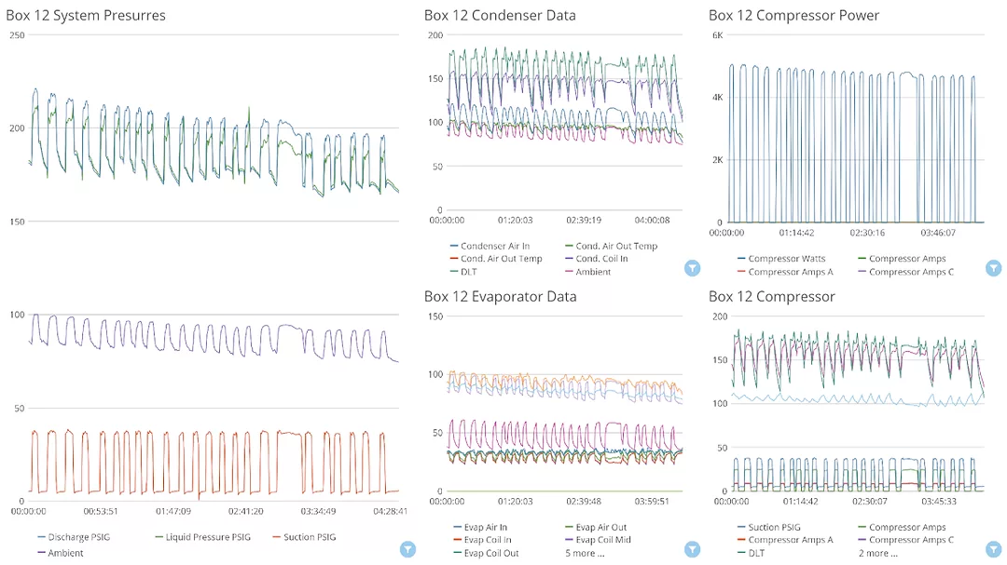Toggle green Cond. Air Out Temp legend entry
This screenshot has height=565, width=1007.
click(x=612, y=246)
